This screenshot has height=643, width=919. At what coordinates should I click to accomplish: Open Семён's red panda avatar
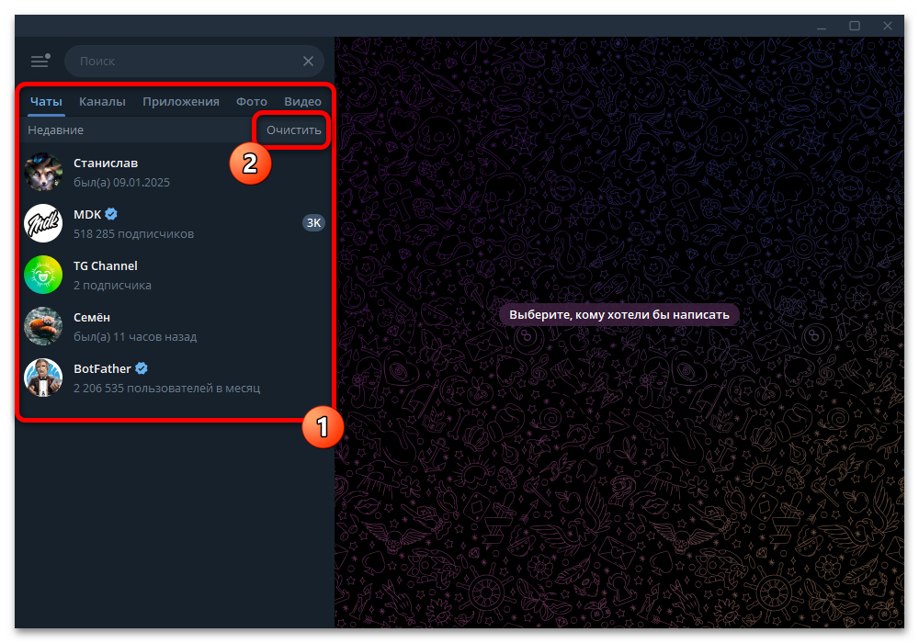[43, 326]
